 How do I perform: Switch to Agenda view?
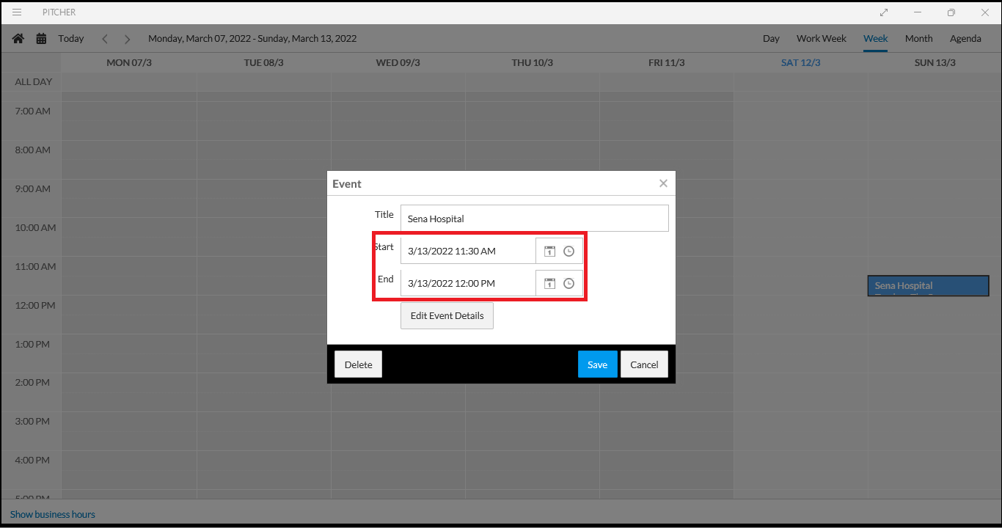(x=965, y=39)
